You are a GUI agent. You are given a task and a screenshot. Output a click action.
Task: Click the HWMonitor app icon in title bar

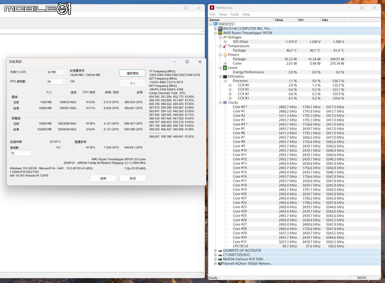pyautogui.click(x=212, y=8)
